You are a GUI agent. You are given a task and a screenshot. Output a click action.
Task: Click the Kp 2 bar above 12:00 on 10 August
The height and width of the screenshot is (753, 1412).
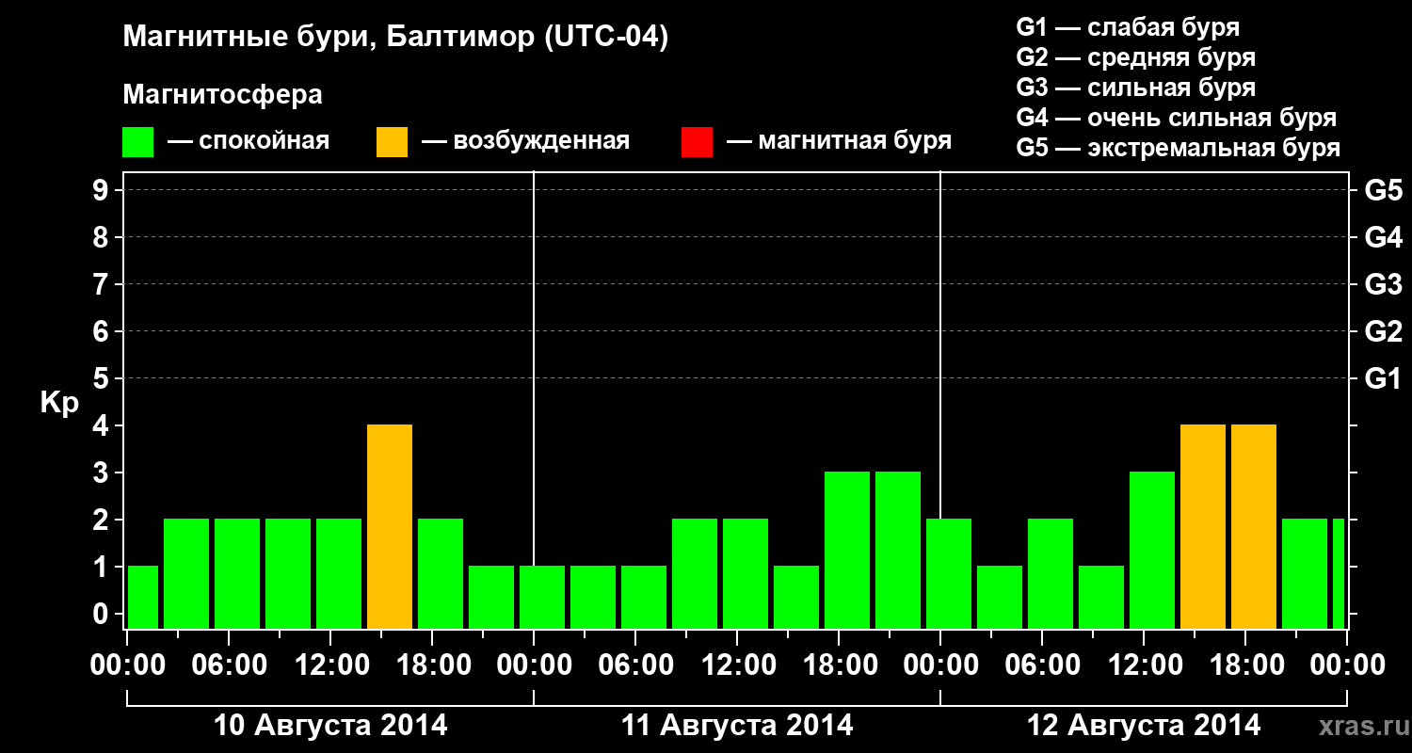339,573
